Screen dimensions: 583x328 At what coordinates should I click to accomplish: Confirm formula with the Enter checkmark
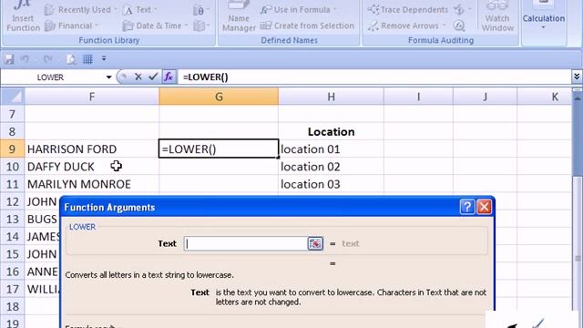(x=153, y=77)
